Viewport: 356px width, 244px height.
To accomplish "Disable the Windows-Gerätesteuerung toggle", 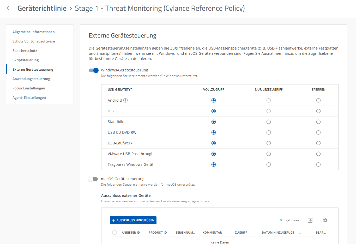I will 94,70.
